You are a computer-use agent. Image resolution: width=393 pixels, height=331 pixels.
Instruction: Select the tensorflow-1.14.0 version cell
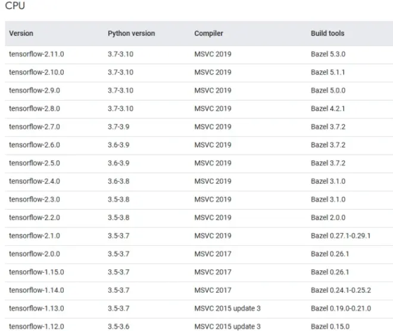tap(36, 291)
